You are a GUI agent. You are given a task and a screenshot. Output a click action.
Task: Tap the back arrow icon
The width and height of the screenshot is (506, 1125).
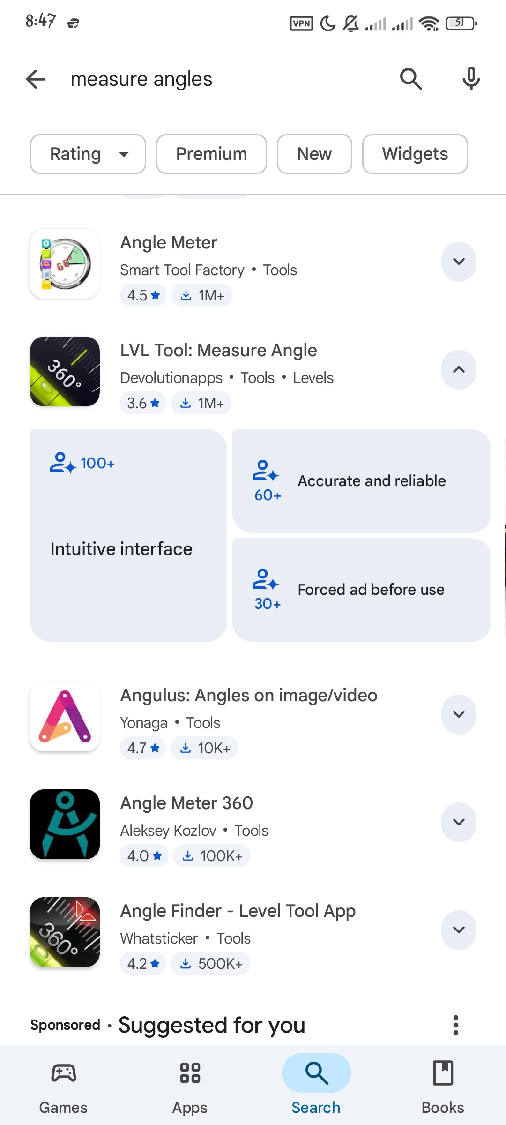tap(36, 79)
